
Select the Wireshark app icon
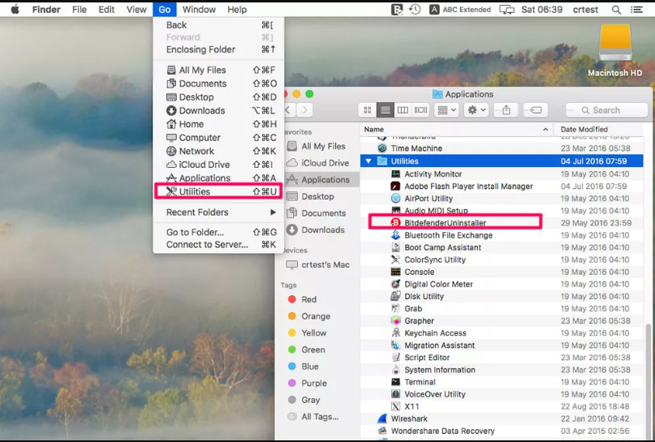point(381,418)
